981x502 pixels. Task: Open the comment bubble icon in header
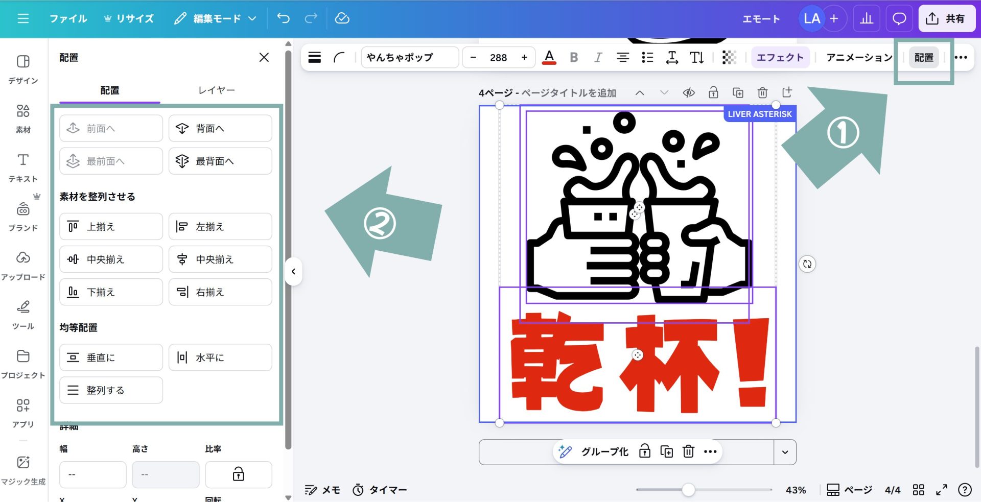[x=899, y=19]
